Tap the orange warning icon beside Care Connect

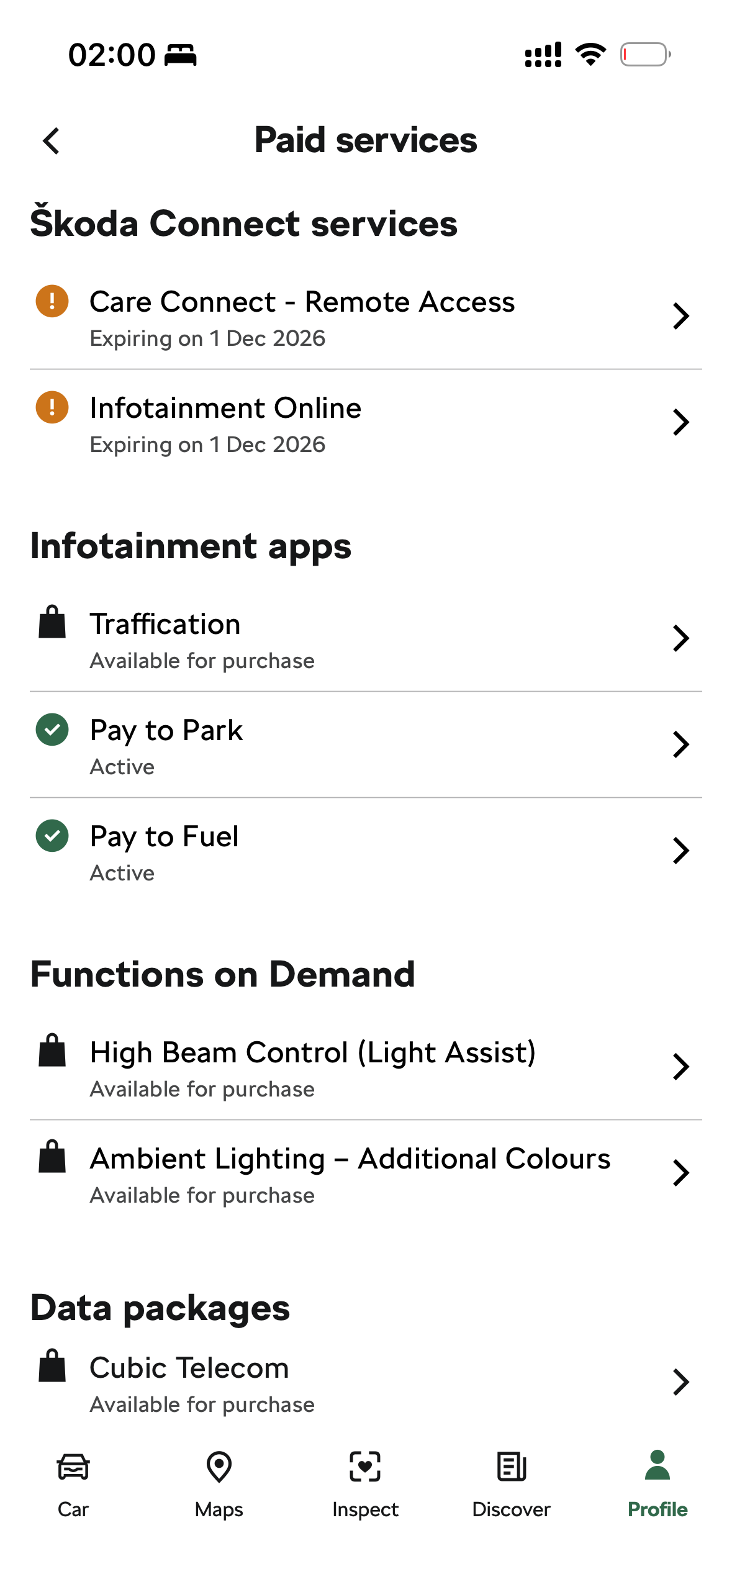pyautogui.click(x=52, y=301)
